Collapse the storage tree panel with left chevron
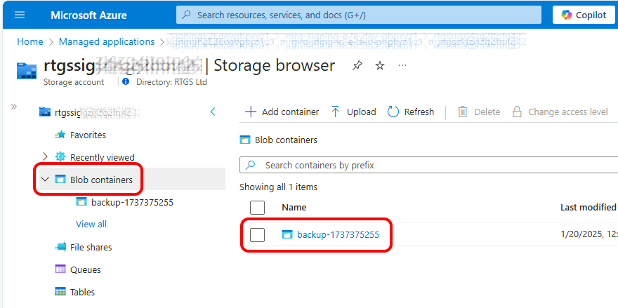The image size is (618, 308). (213, 112)
